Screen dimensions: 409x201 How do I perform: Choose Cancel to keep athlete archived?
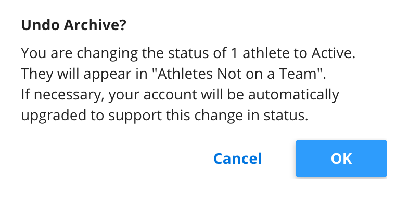coord(237,159)
